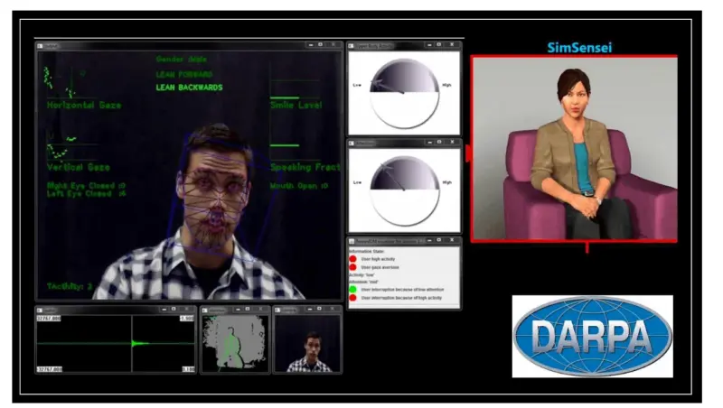Maximize the face tracking window
The image size is (723, 408).
[x=321, y=44]
